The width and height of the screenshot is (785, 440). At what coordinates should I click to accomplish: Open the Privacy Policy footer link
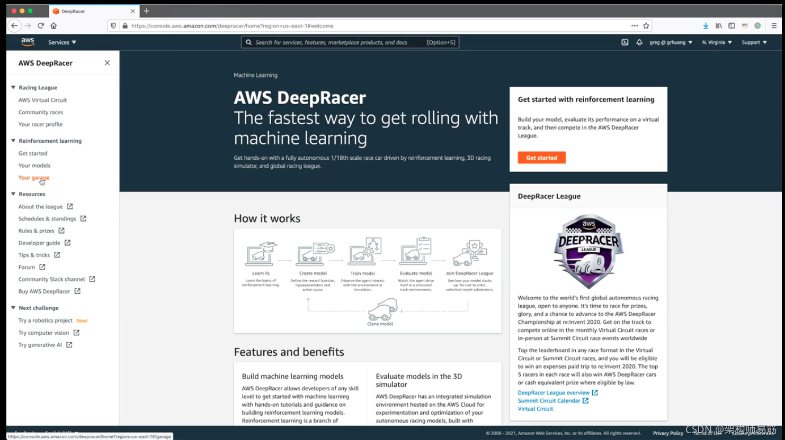[668, 433]
